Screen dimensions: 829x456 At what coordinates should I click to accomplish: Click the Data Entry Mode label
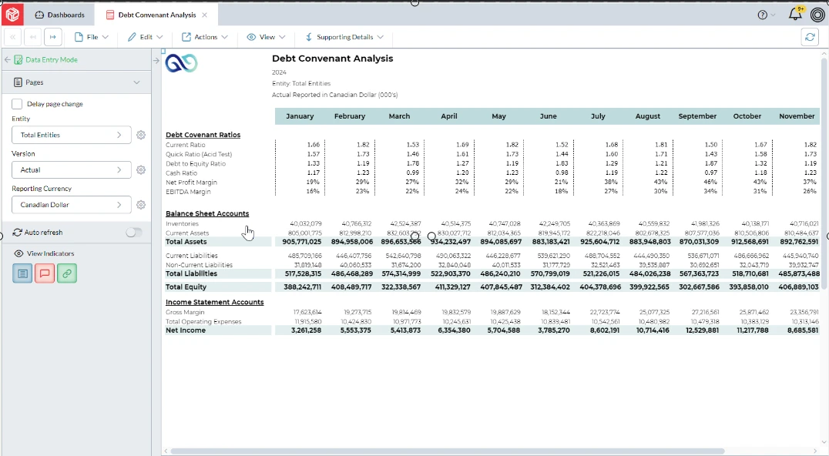[52, 60]
